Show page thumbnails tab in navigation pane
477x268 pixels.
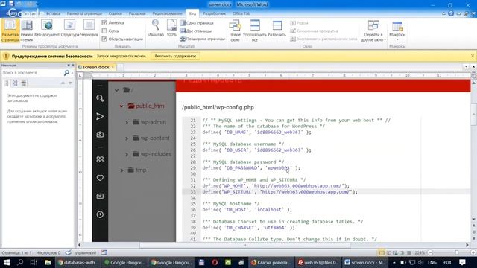[x=15, y=83]
